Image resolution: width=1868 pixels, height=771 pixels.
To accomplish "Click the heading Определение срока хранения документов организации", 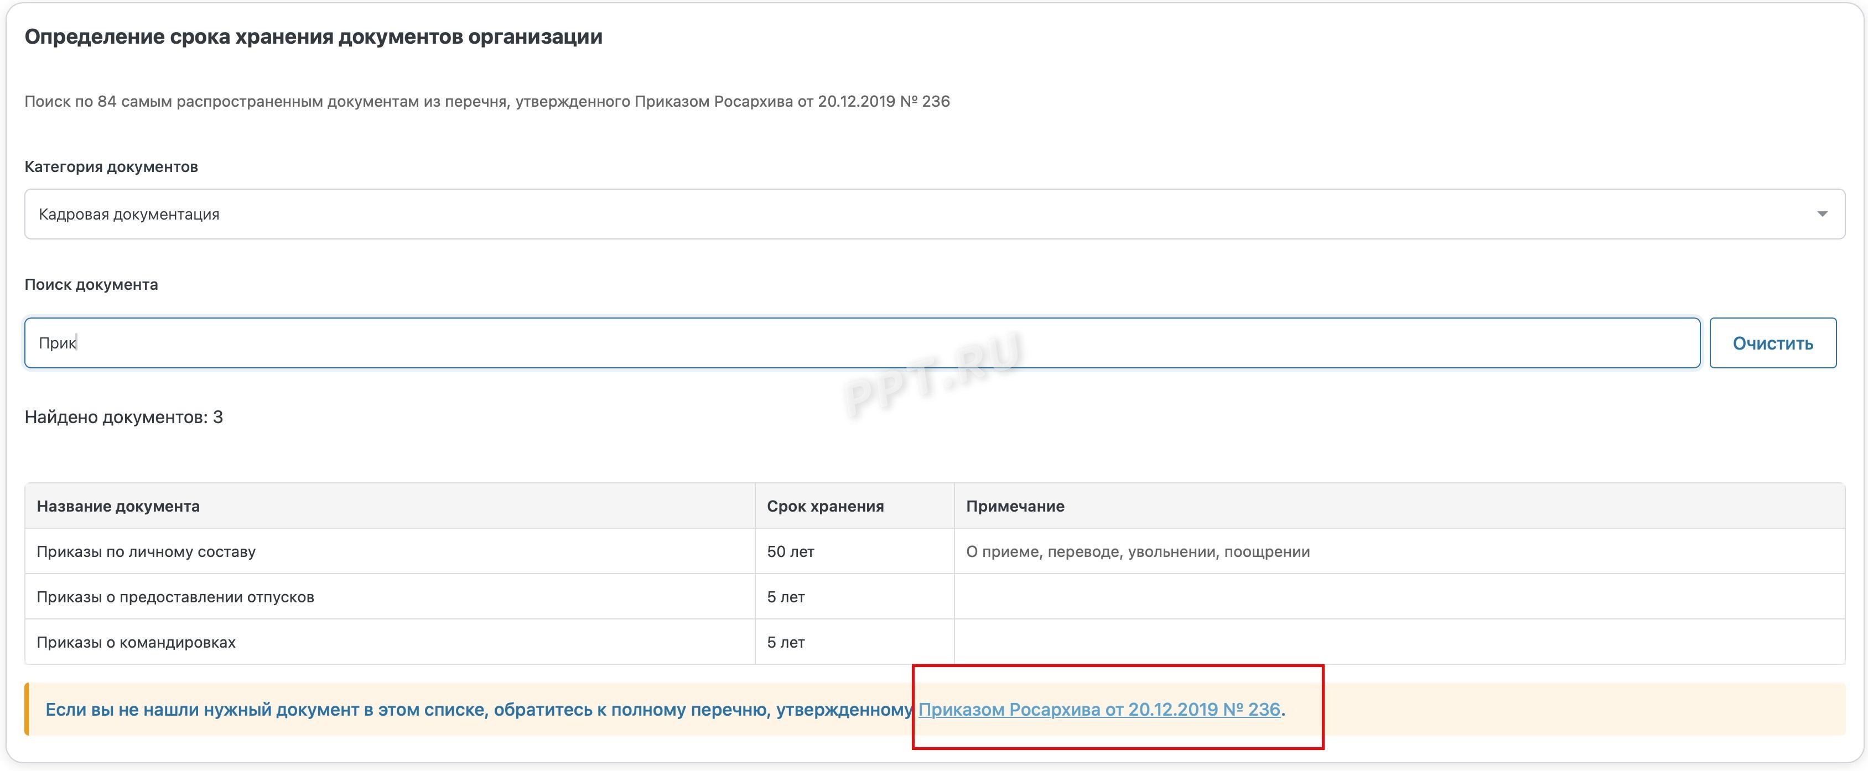I will [313, 37].
